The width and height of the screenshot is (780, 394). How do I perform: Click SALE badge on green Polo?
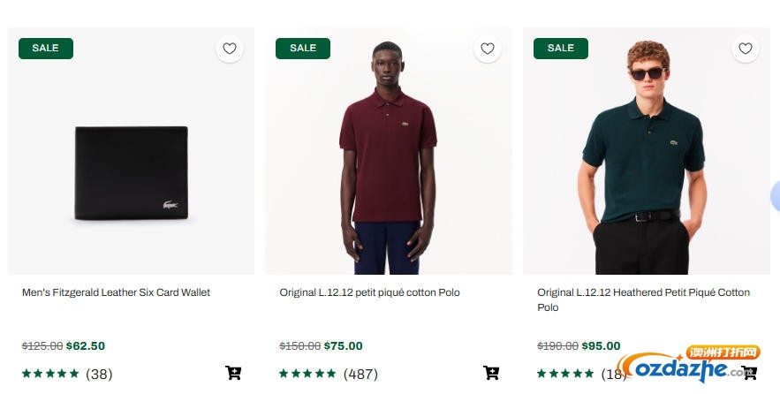click(561, 49)
